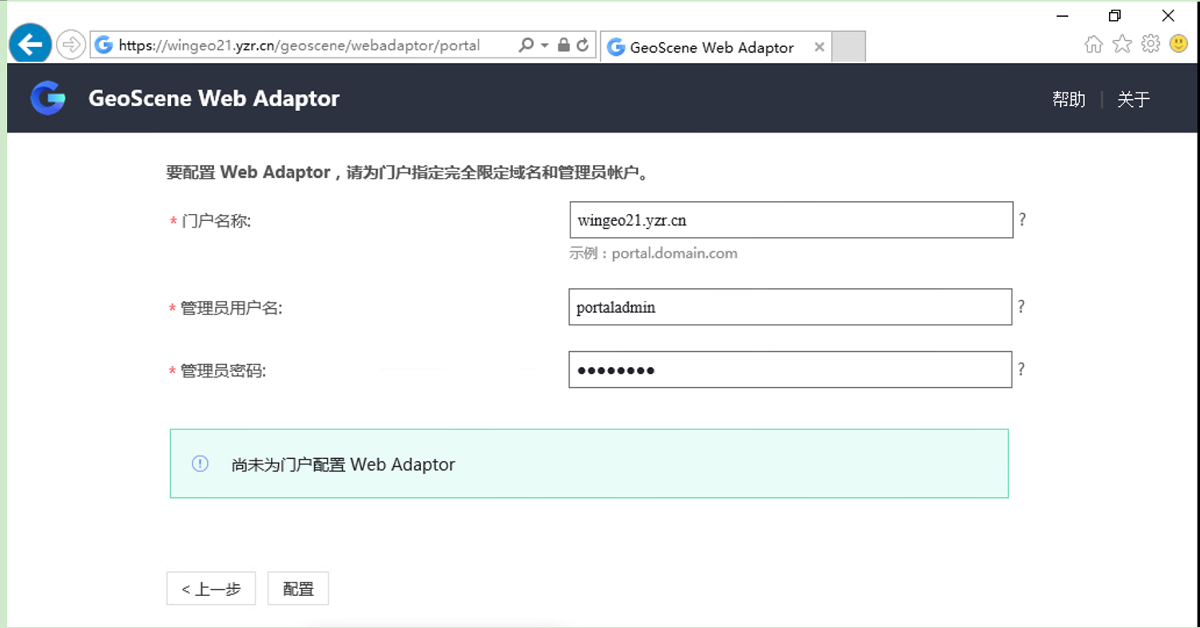Viewport: 1200px width, 628px height.
Task: Click the help question mark beside 管理员用户名
Action: point(1022,306)
